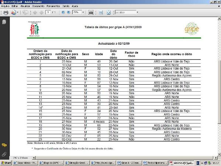Open the Attachments paperclip panel
The height and width of the screenshot is (166, 221).
point(4,154)
